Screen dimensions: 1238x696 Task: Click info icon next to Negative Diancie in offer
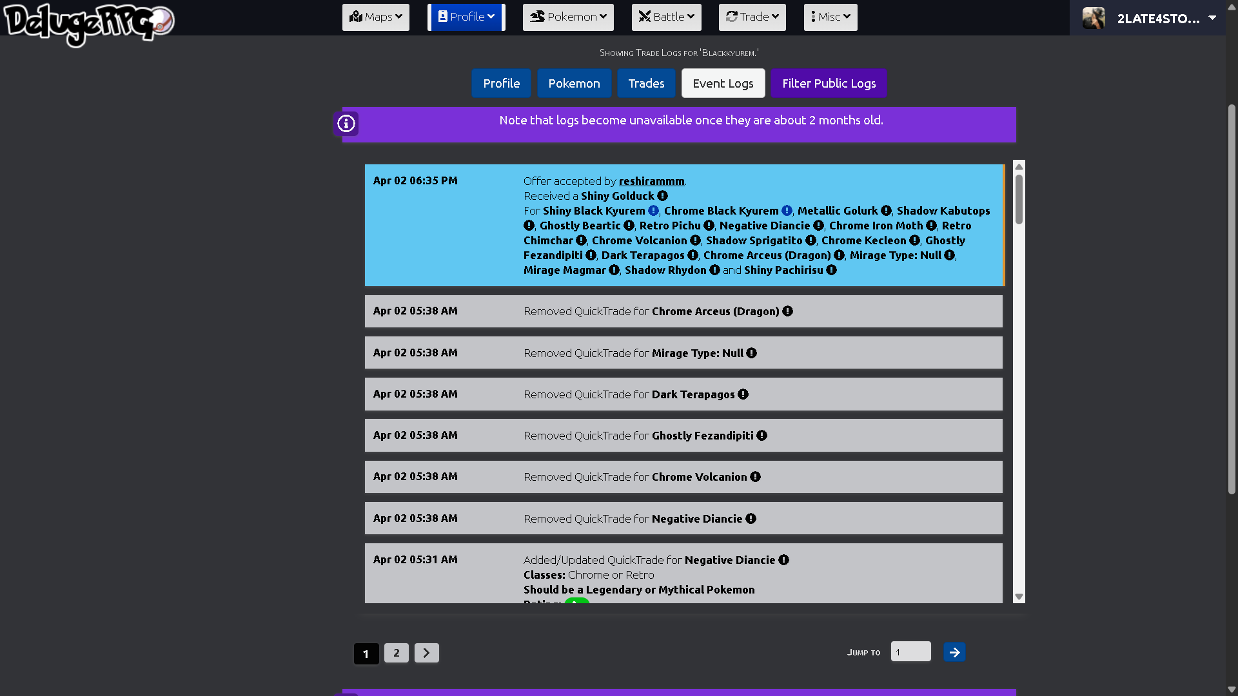coord(819,226)
